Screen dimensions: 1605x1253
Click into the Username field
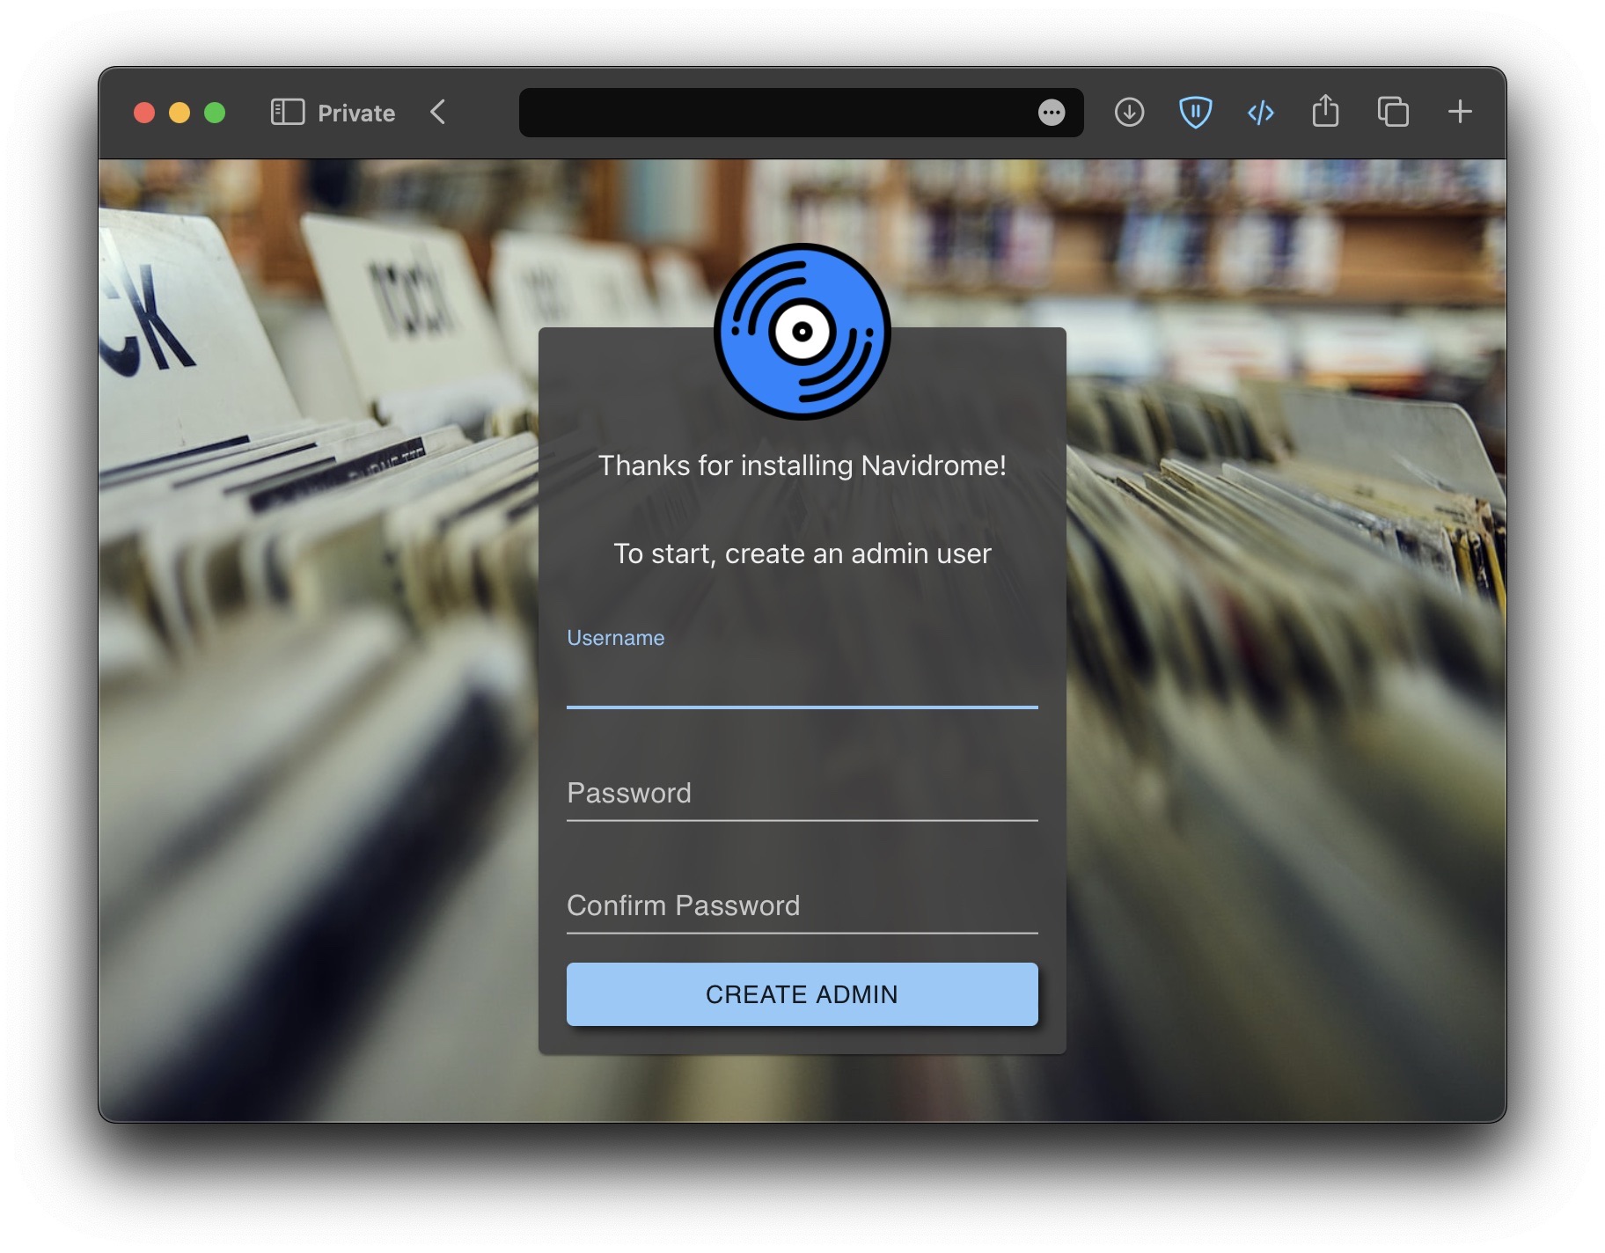[802, 683]
